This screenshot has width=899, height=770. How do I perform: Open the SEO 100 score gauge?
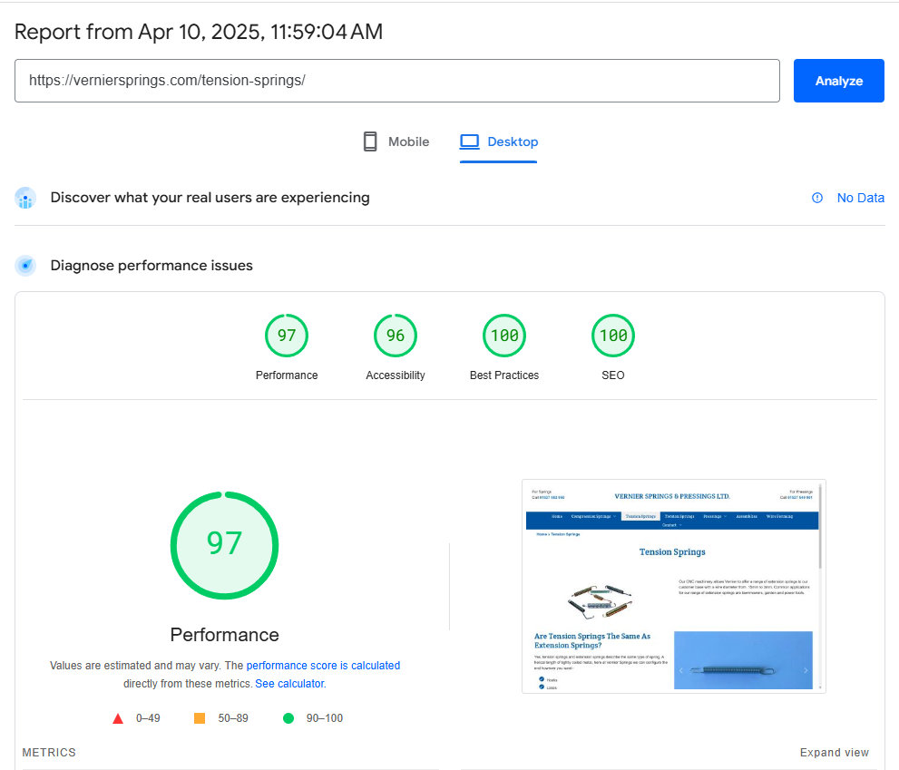point(613,336)
